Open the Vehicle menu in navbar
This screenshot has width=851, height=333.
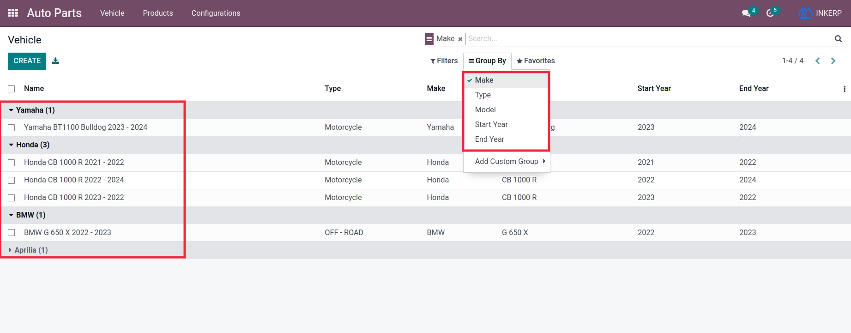click(112, 13)
